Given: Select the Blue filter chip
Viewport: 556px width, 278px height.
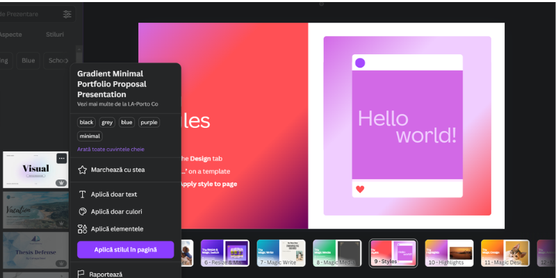Looking at the screenshot, I should [x=28, y=60].
